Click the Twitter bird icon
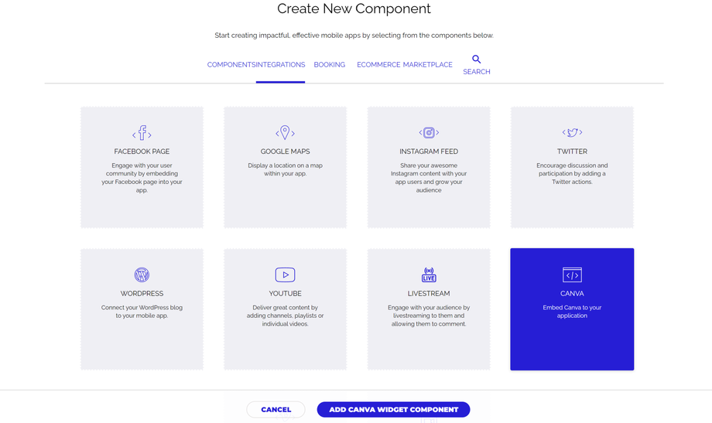 coord(572,132)
